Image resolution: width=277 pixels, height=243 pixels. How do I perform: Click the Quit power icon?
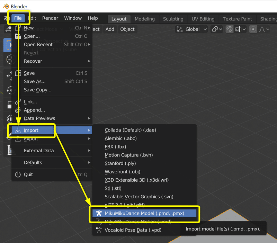pos(18,174)
